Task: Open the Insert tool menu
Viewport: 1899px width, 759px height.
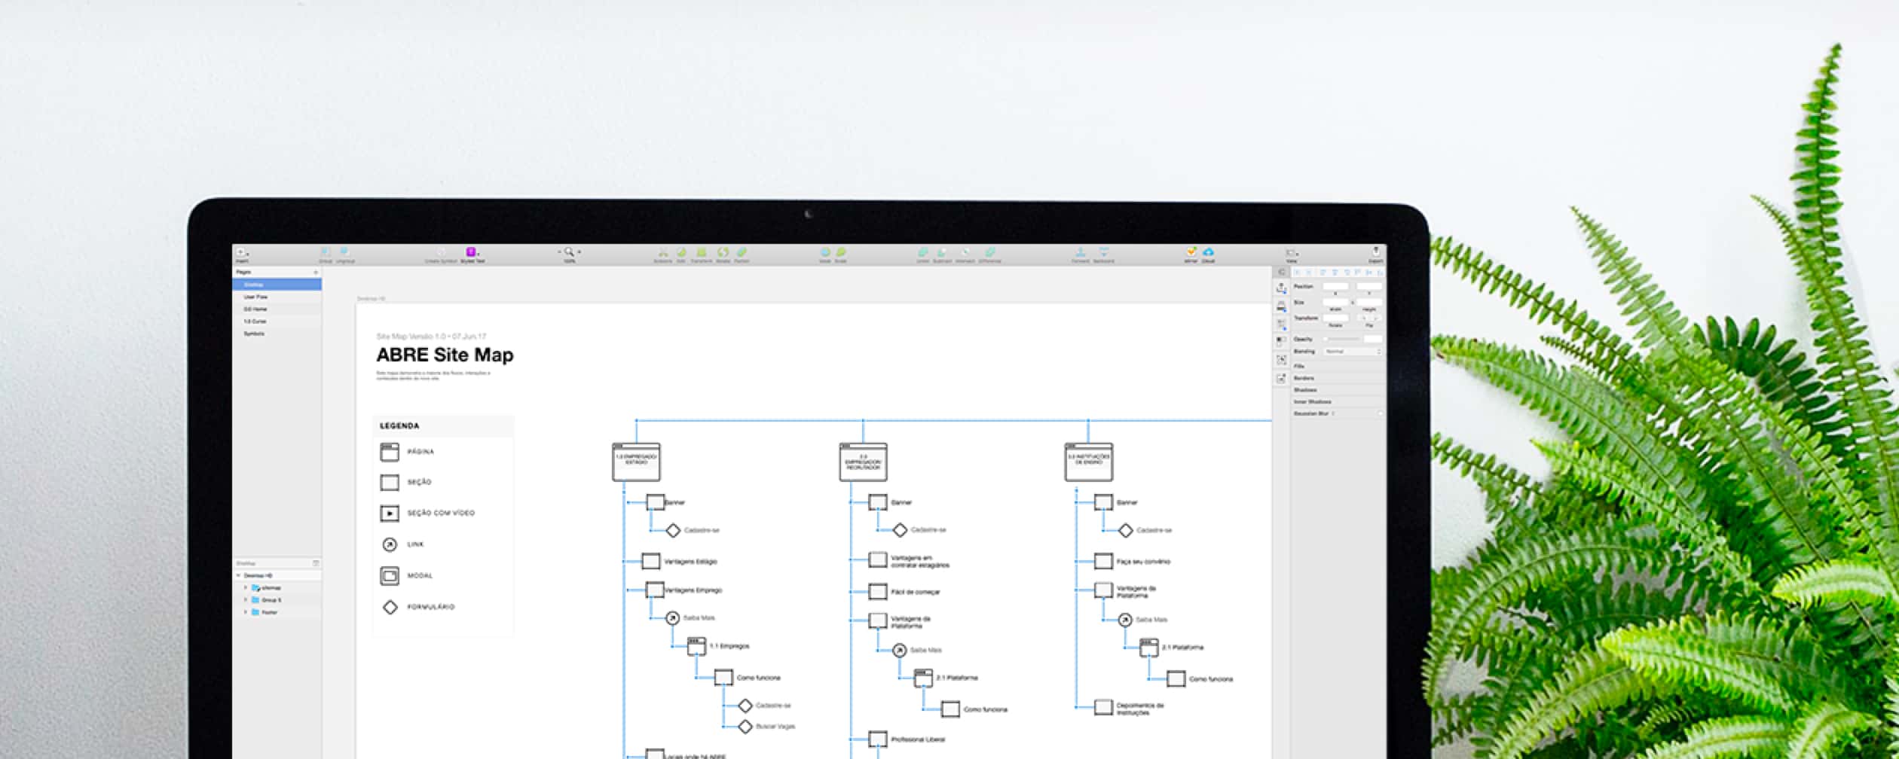Action: click(242, 253)
